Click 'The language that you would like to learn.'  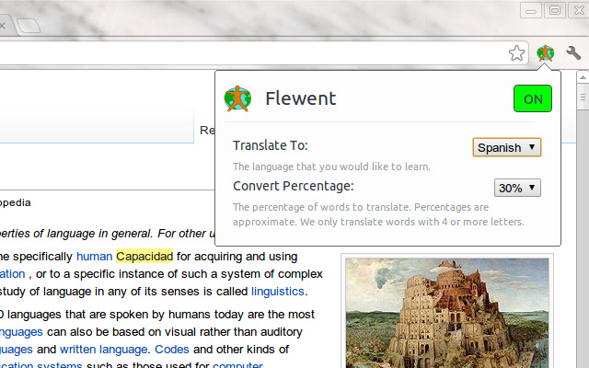pyautogui.click(x=331, y=167)
